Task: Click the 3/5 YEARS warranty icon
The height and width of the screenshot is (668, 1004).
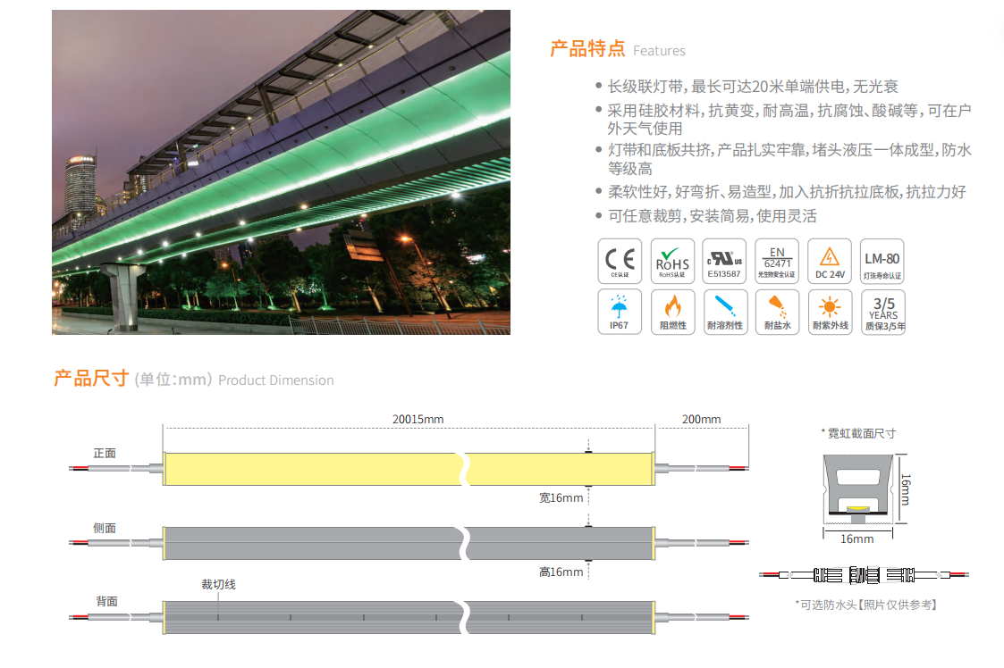Action: click(x=883, y=313)
